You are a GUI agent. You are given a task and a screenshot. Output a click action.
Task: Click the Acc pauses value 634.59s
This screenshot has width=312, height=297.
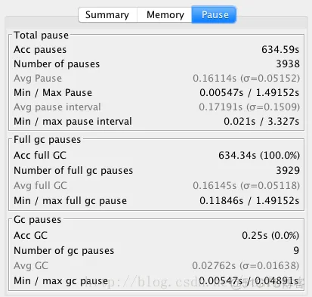click(x=280, y=49)
